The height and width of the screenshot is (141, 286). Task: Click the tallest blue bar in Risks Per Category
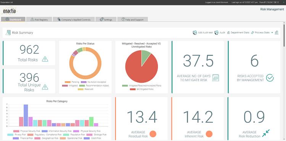pyautogui.click(x=26, y=115)
